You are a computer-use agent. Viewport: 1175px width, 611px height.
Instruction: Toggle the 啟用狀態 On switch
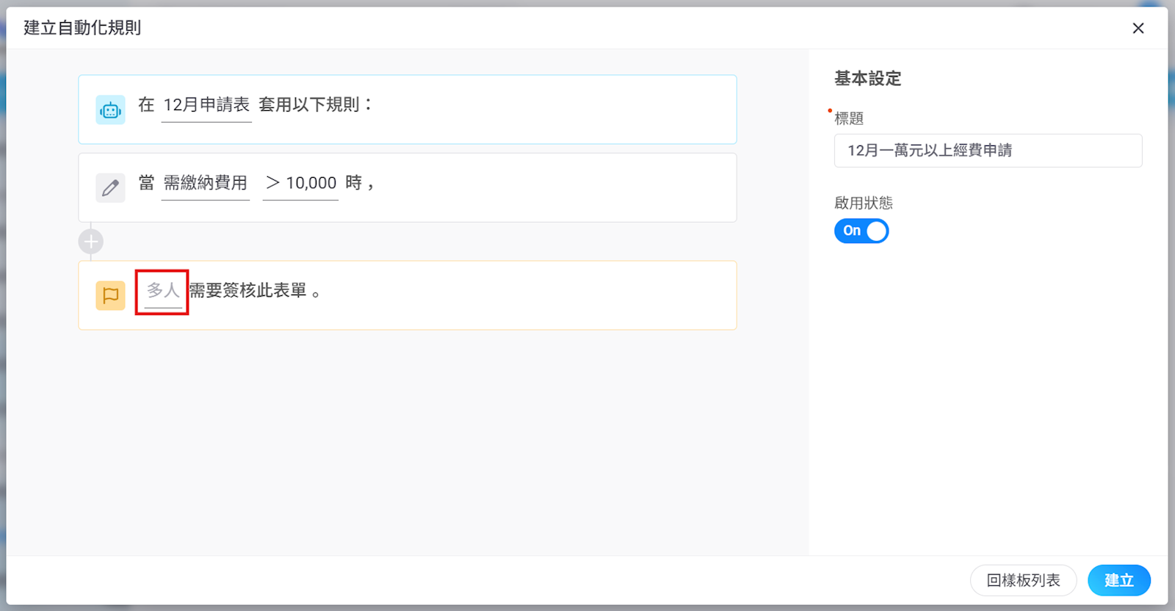click(x=861, y=231)
